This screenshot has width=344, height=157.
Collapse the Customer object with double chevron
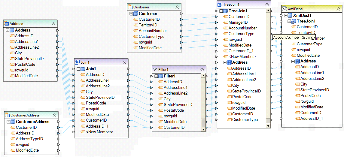coord(177,7)
